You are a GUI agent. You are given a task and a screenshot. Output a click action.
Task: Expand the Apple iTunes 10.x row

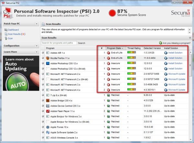click(43, 127)
